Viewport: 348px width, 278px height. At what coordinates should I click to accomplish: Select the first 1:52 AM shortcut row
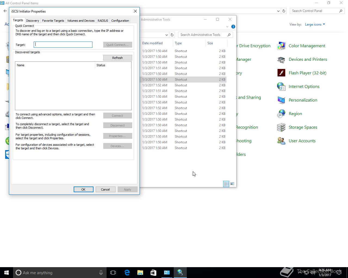pyautogui.click(x=184, y=85)
